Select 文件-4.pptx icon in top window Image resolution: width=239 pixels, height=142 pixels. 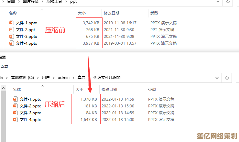(x=11, y=43)
